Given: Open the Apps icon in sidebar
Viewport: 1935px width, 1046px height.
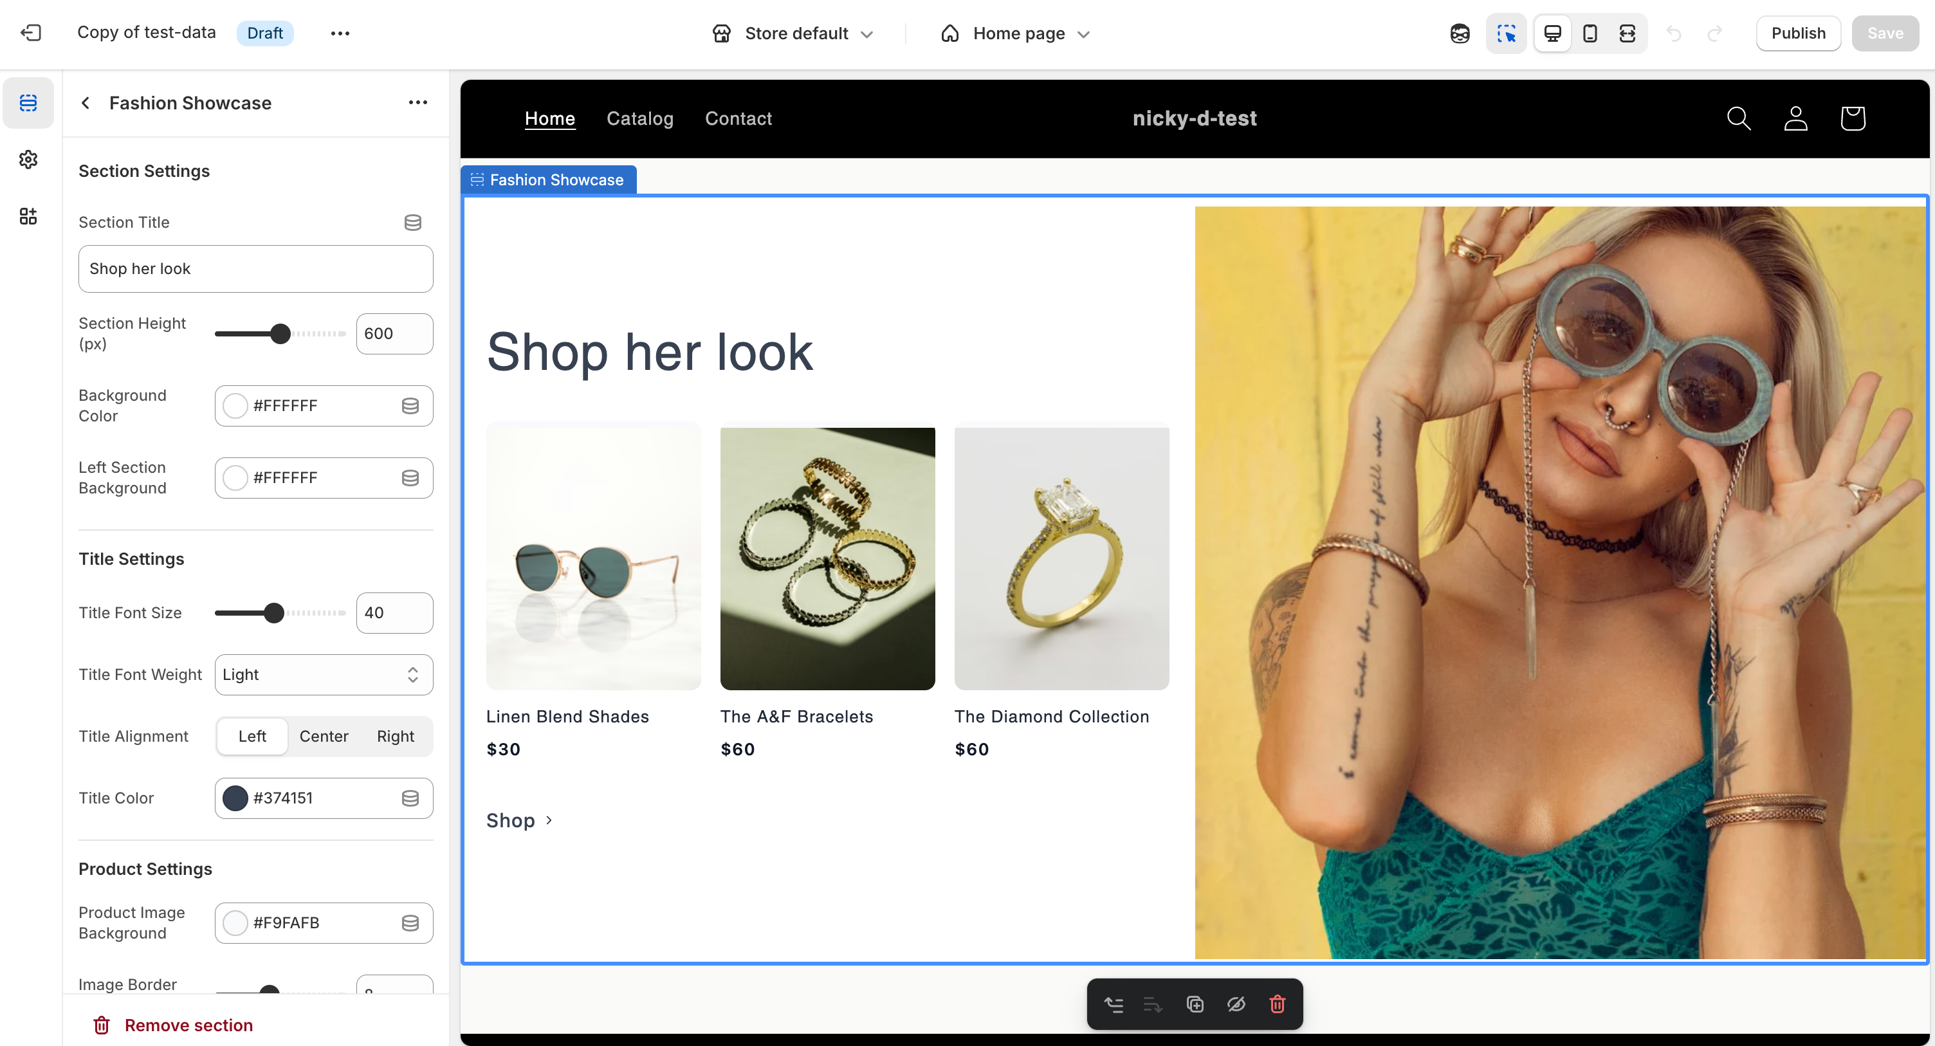Looking at the screenshot, I should click(28, 216).
